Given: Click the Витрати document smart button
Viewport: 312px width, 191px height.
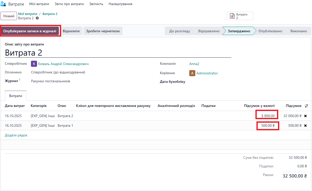Looking at the screenshot, I should pos(240,16).
